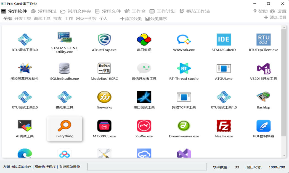Start AI调试工具

click(x=24, y=128)
